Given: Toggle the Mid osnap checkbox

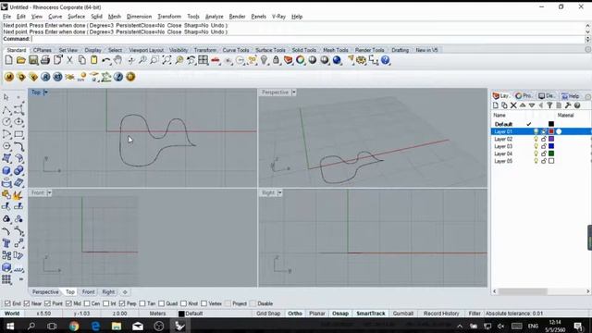Looking at the screenshot, I should click(x=68, y=303).
